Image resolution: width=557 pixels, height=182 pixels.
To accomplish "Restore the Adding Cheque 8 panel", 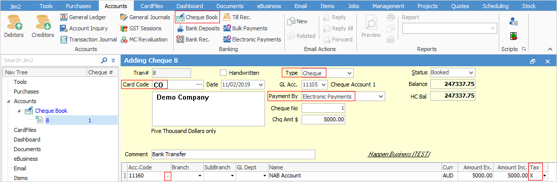I will pyautogui.click(x=533, y=61).
